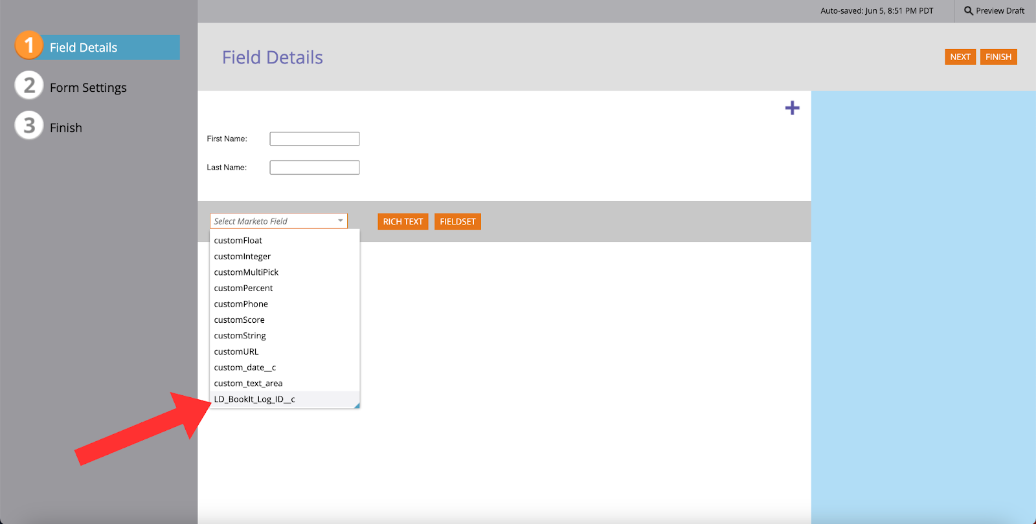Add a RICH TEXT element
Image resolution: width=1036 pixels, height=524 pixels.
(403, 222)
